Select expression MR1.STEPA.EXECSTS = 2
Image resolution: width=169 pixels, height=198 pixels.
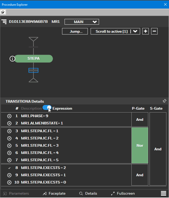44,168
